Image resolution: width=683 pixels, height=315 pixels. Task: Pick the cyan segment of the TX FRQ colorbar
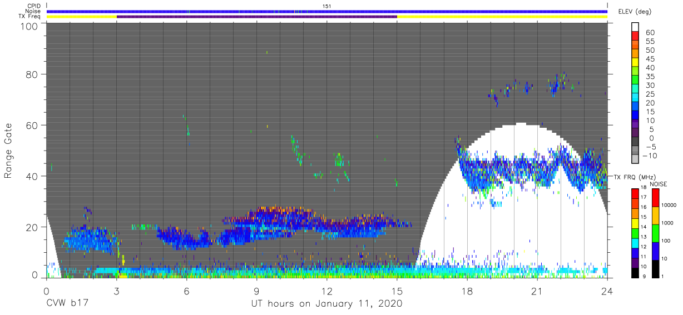(636, 243)
